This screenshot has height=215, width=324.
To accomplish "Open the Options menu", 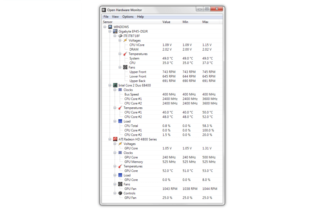I will tap(128, 17).
